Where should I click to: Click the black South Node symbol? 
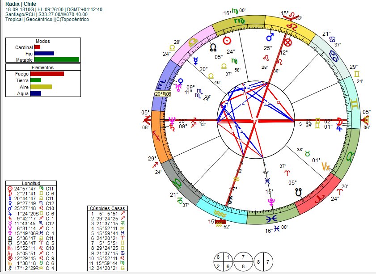pos(298,192)
